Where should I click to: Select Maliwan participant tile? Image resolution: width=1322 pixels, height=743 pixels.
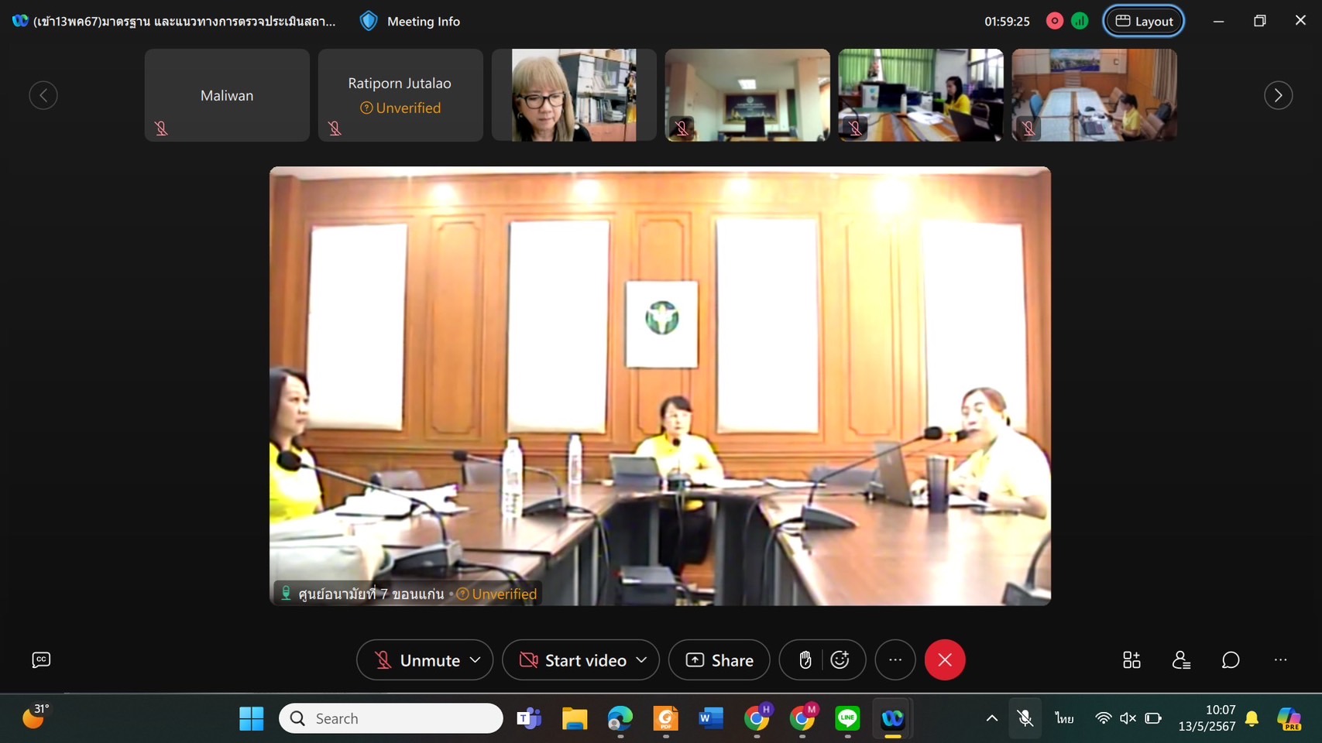(227, 95)
